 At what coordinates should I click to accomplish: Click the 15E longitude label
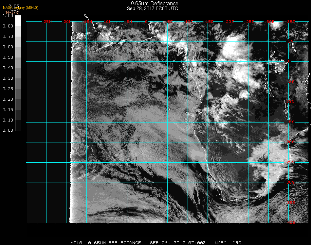pos(210,22)
